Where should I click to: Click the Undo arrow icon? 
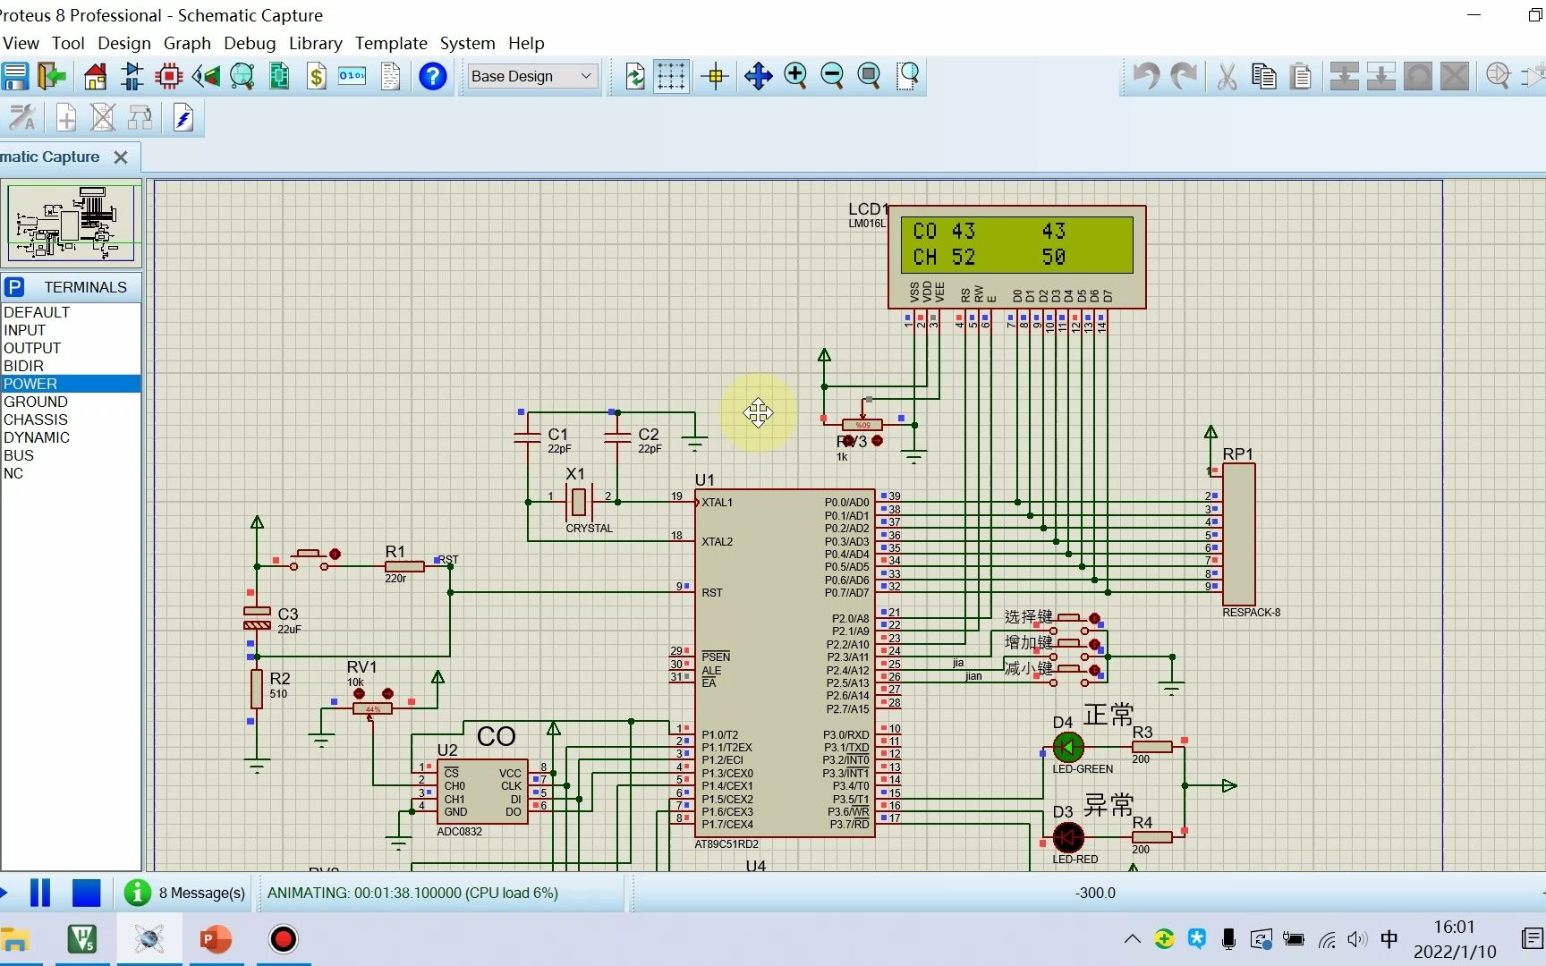click(x=1146, y=76)
